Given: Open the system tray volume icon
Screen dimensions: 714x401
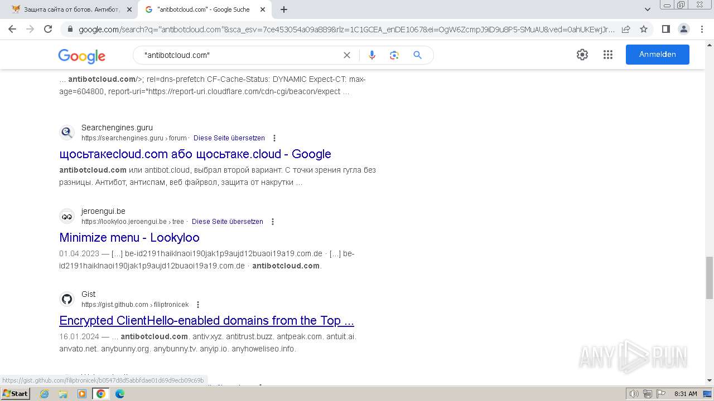Looking at the screenshot, I should click(x=634, y=394).
